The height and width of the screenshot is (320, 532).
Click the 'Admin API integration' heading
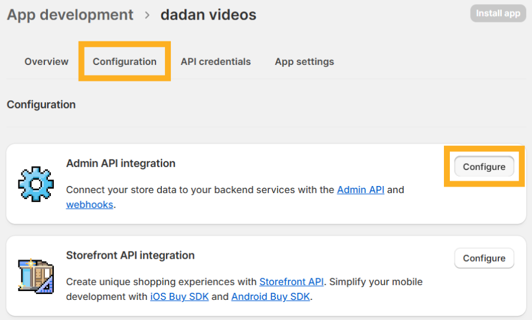121,164
